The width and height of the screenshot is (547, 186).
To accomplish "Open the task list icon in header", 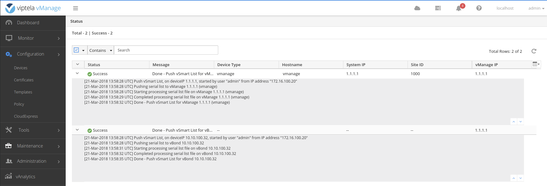I will pyautogui.click(x=438, y=8).
